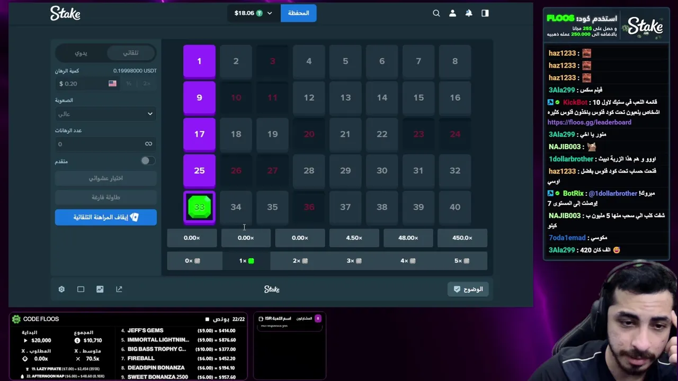This screenshot has width=678, height=381.
Task: Select keno number tile 8
Action: pyautogui.click(x=455, y=61)
